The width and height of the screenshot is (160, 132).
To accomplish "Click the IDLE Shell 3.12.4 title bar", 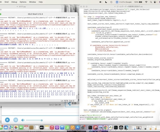I will 35,14.
